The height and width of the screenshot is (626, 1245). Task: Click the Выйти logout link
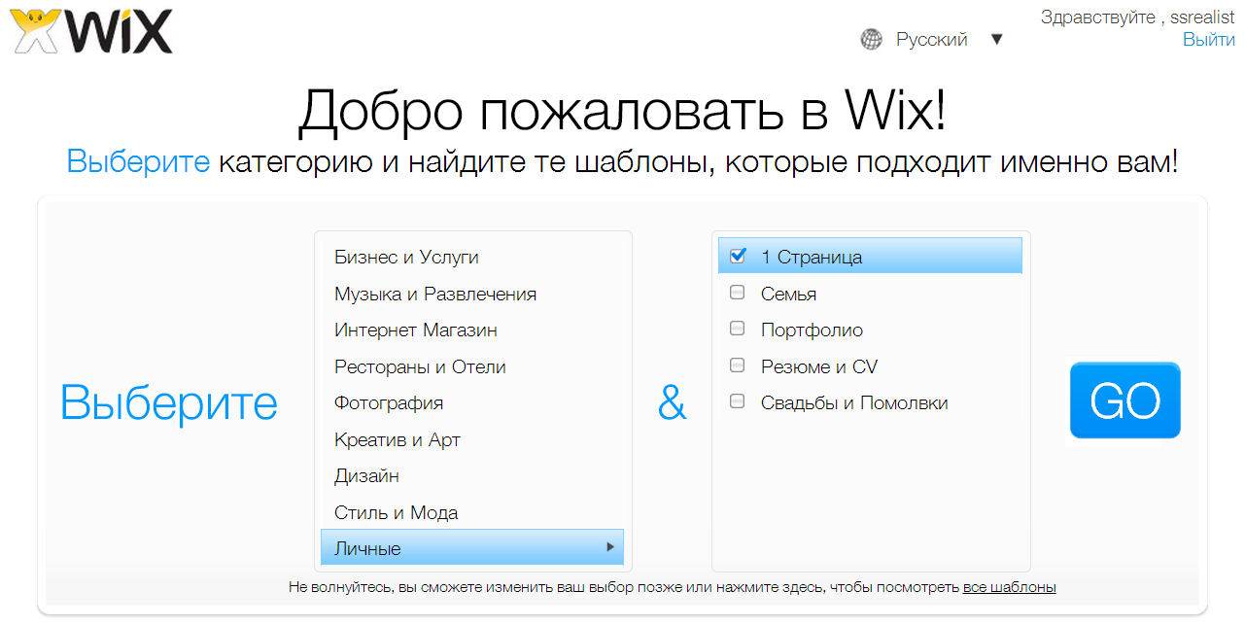pyautogui.click(x=1209, y=40)
